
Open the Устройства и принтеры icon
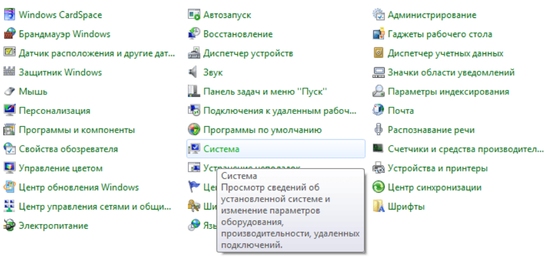click(x=378, y=169)
